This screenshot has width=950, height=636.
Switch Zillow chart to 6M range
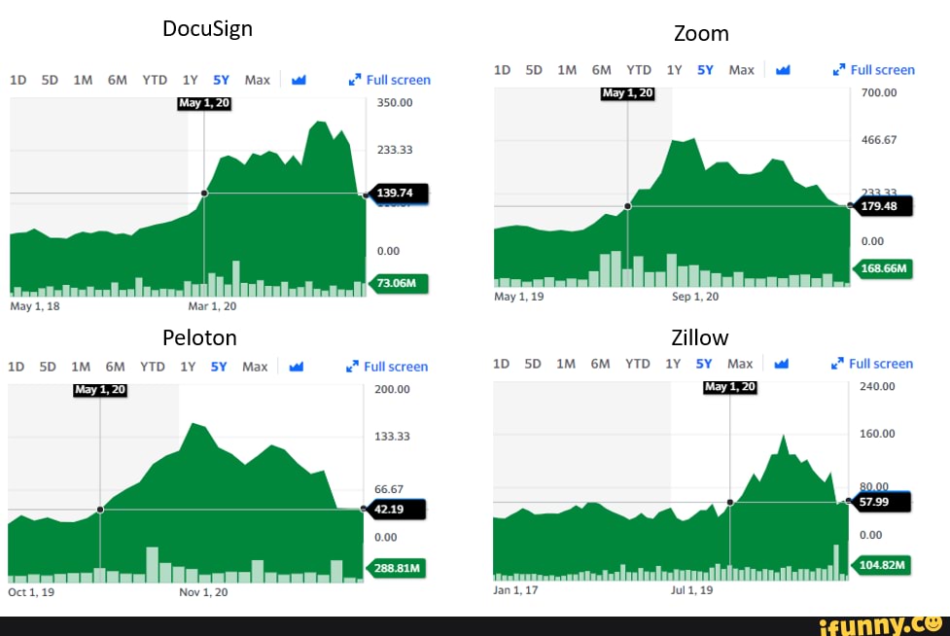click(x=601, y=364)
